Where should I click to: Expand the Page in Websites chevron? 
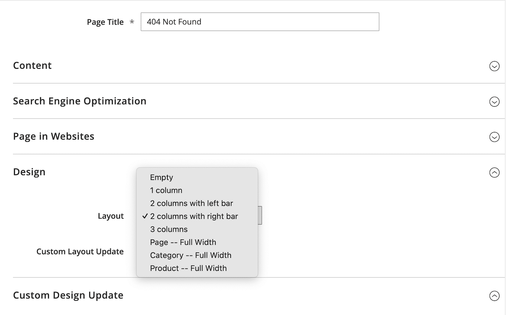click(494, 137)
